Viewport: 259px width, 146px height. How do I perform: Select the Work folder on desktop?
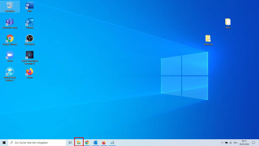point(228,22)
